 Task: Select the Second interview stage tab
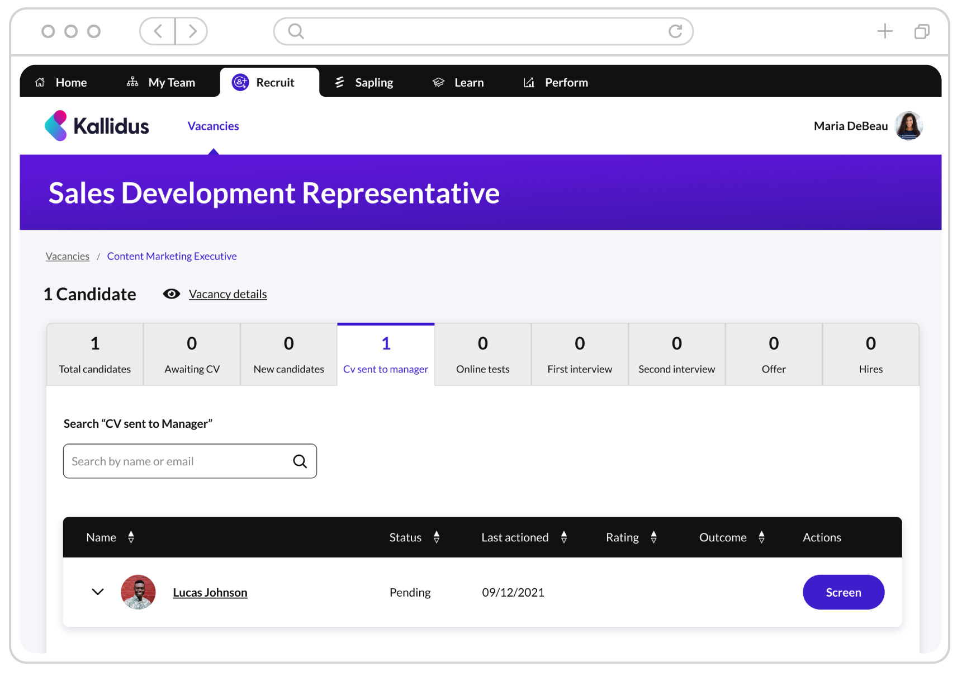pyautogui.click(x=676, y=355)
